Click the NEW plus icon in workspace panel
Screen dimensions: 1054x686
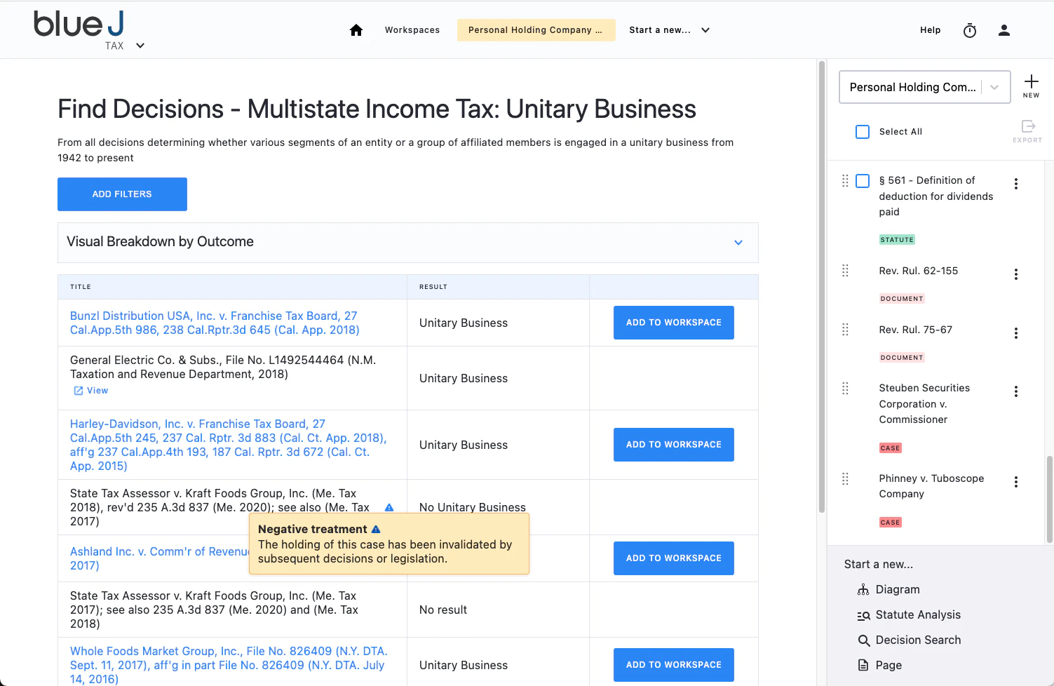(1032, 81)
